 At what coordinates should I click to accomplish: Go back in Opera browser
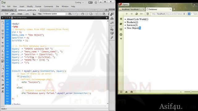pos(127,14)
